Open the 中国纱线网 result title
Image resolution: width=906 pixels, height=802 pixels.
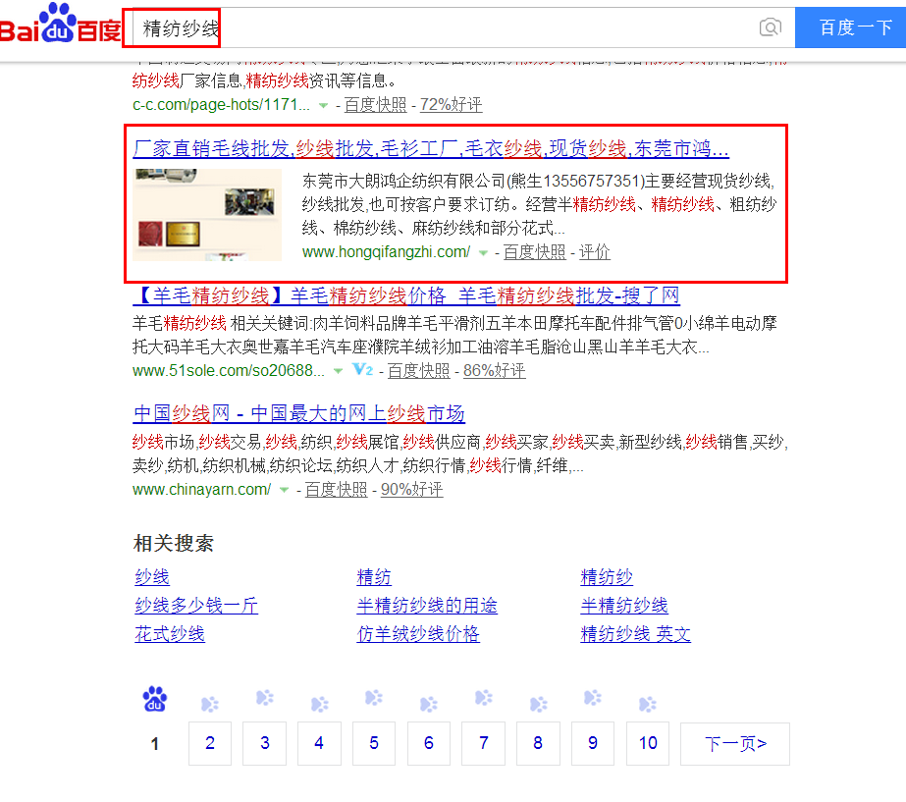pyautogui.click(x=298, y=413)
